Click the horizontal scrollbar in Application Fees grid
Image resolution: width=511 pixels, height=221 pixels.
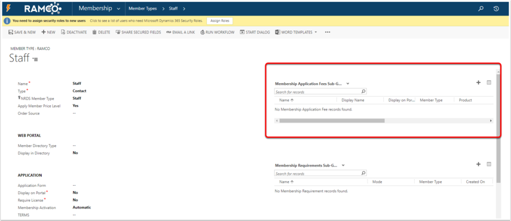(332, 121)
